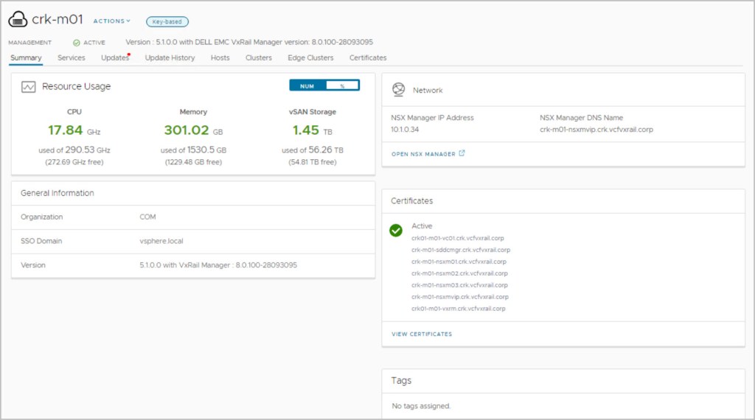
Task: Expand the ACTIONS dropdown menu
Action: coord(111,21)
